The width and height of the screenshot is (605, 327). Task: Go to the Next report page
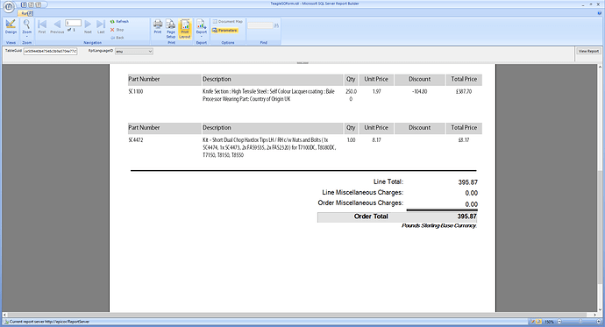point(88,26)
